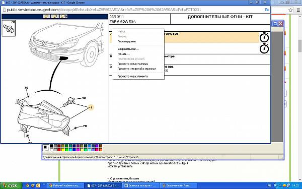Open the Windows пуск start button
302x189 pixels.
(11, 185)
